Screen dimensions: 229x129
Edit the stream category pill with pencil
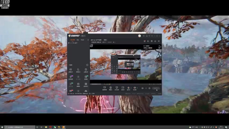(96, 42)
